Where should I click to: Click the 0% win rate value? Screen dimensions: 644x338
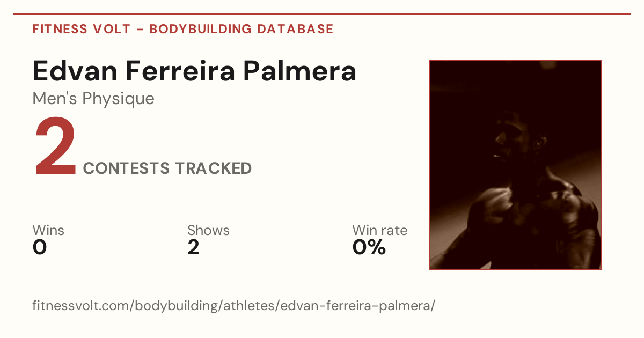(369, 247)
